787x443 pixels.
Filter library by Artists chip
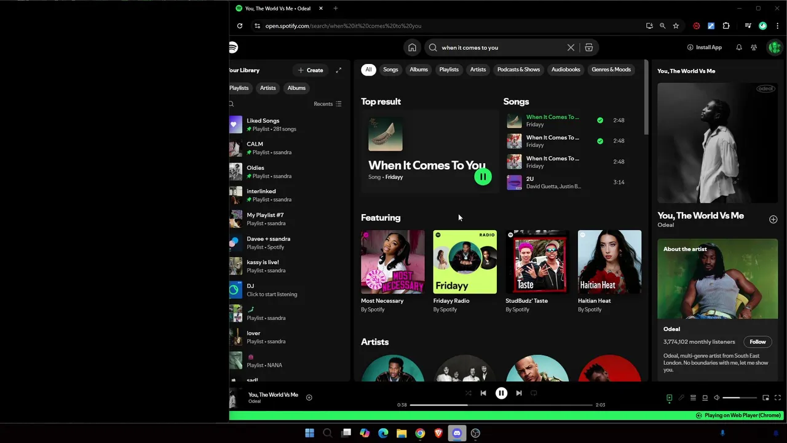tap(268, 88)
